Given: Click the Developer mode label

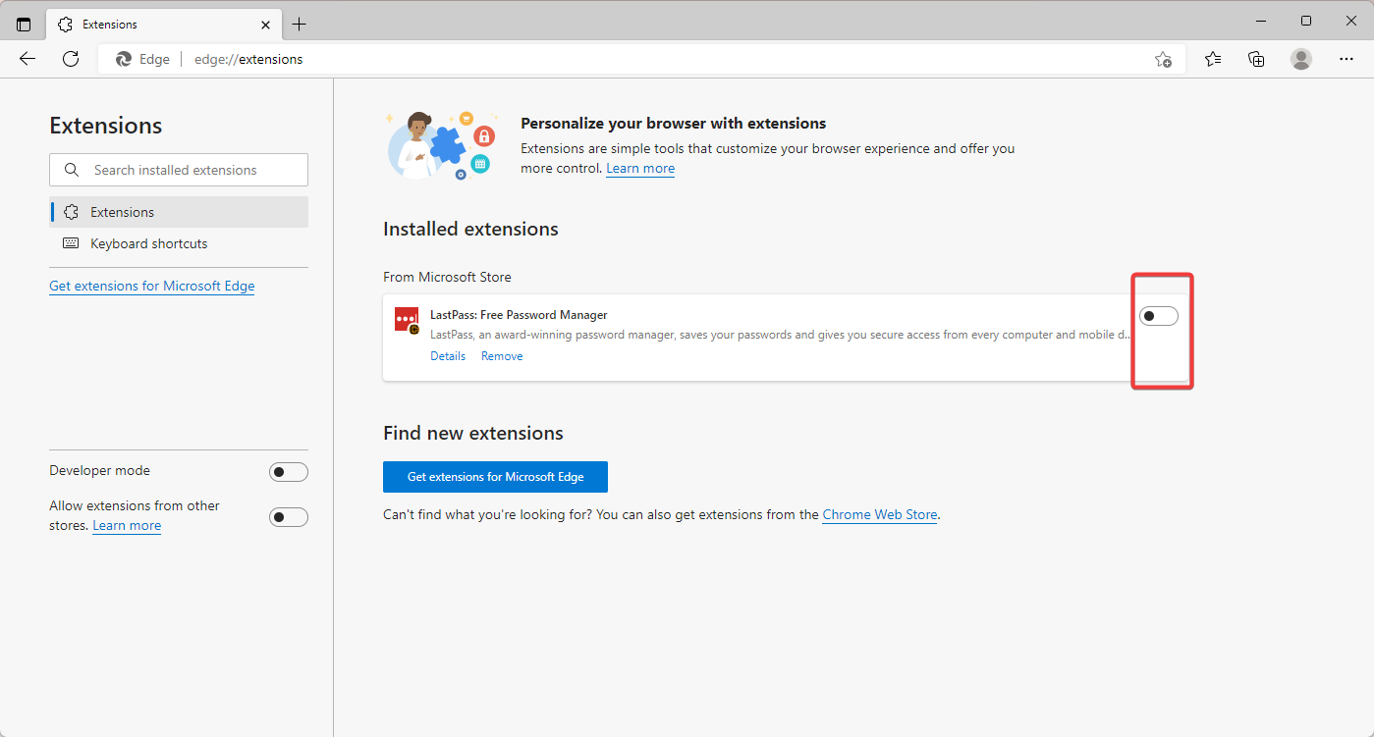Looking at the screenshot, I should (100, 470).
